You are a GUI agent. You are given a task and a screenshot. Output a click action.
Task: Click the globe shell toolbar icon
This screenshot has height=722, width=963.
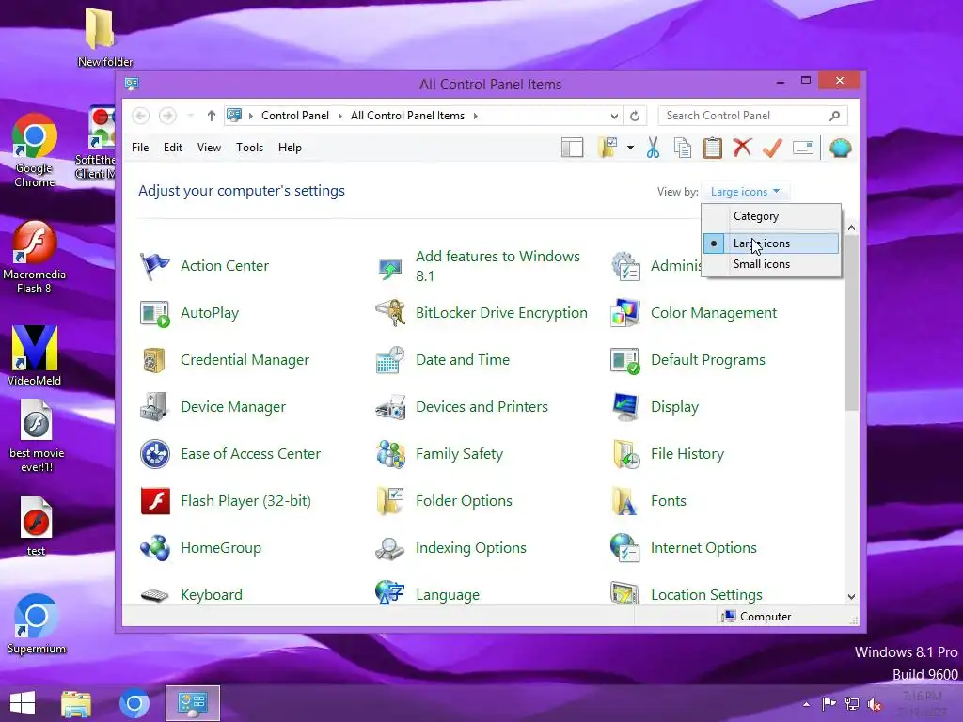click(x=840, y=148)
